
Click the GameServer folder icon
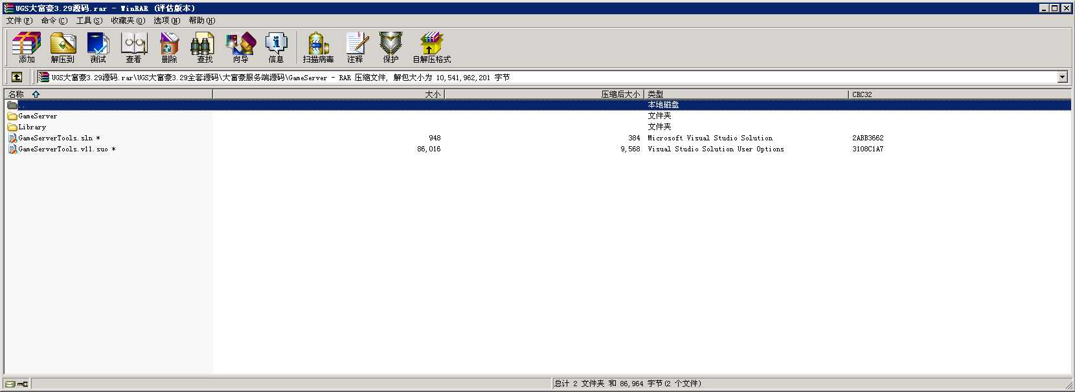12,116
